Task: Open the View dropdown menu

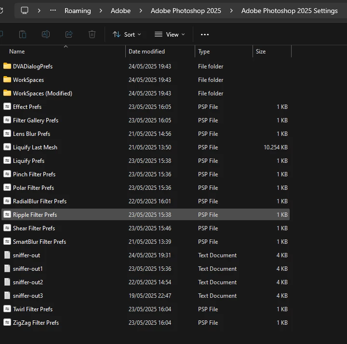Action: tap(170, 35)
